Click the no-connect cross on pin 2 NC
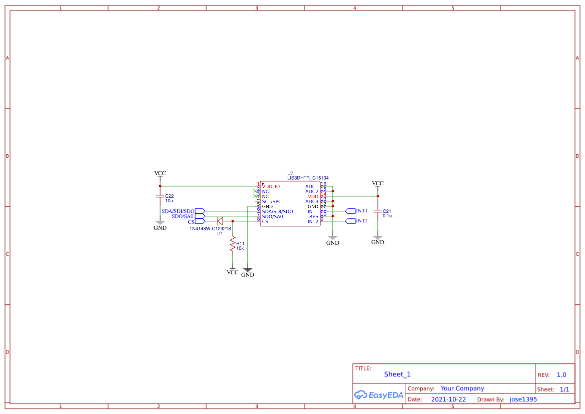The height and width of the screenshot is (414, 585). 256,192
